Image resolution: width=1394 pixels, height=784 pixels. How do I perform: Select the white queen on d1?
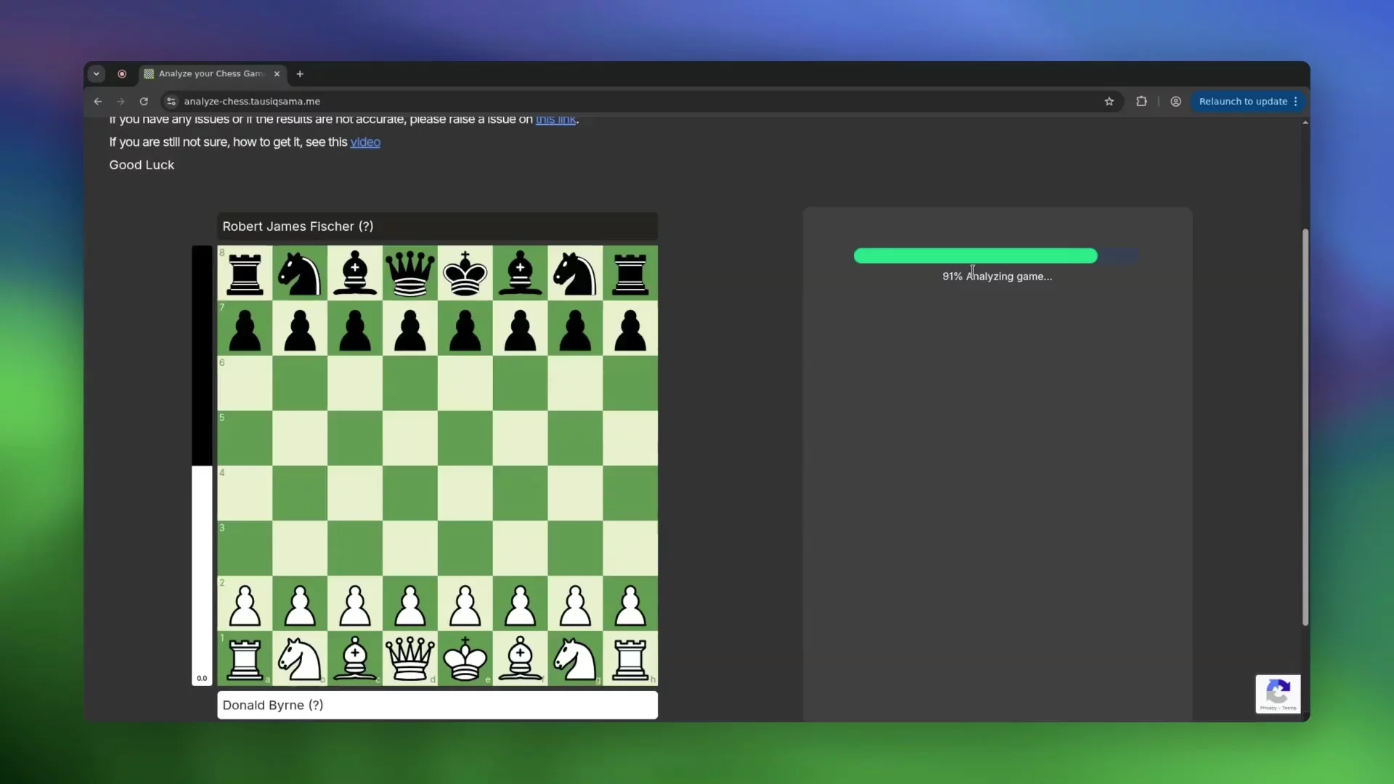409,659
